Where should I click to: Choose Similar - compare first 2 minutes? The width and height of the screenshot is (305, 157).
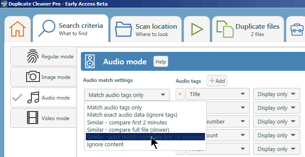tap(127, 122)
